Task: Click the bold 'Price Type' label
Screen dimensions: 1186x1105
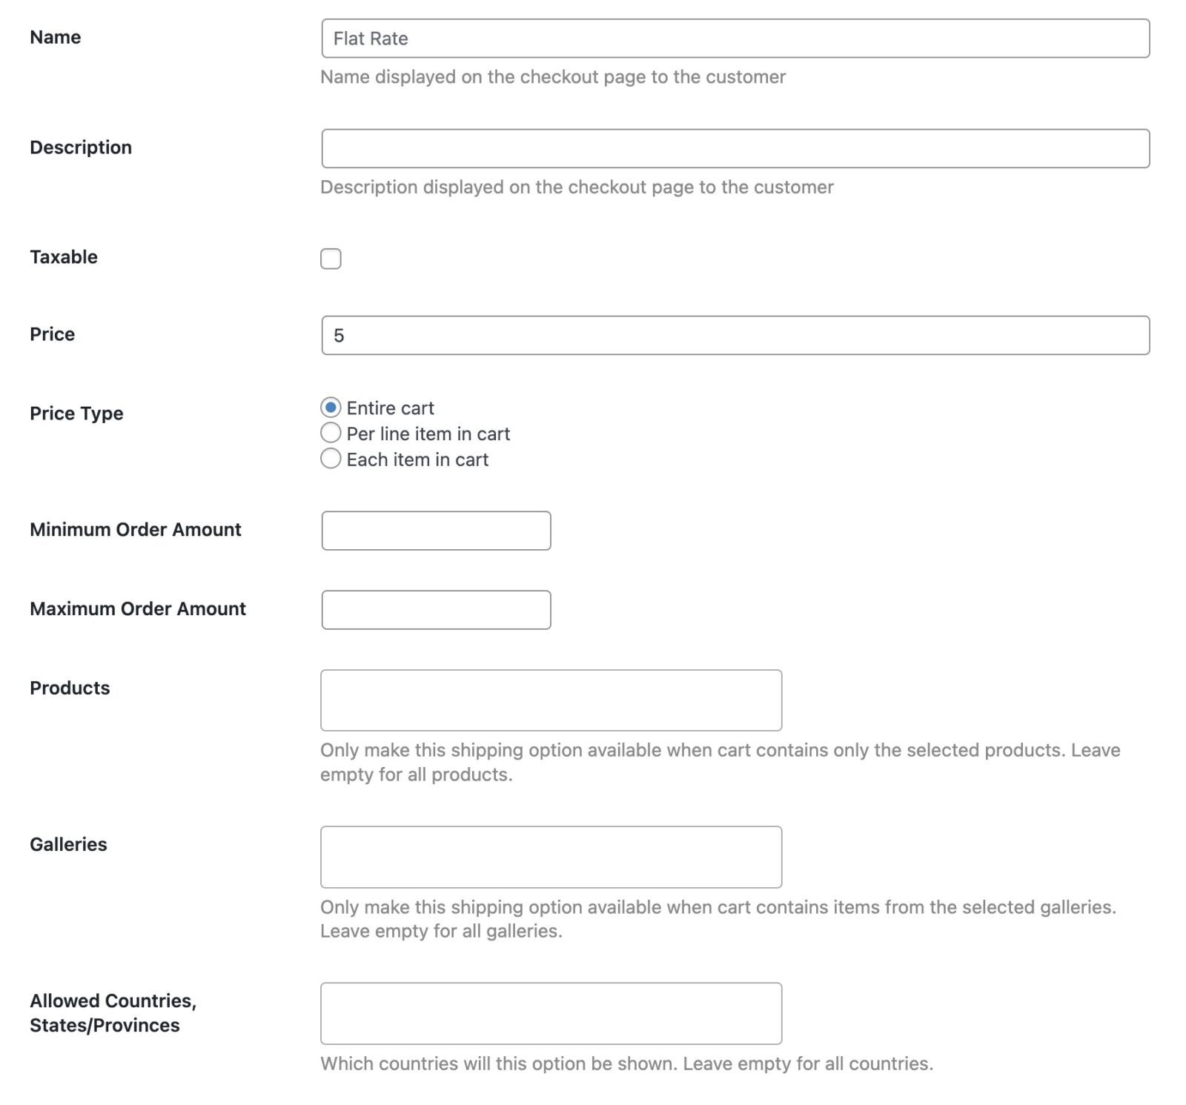Action: coord(76,414)
